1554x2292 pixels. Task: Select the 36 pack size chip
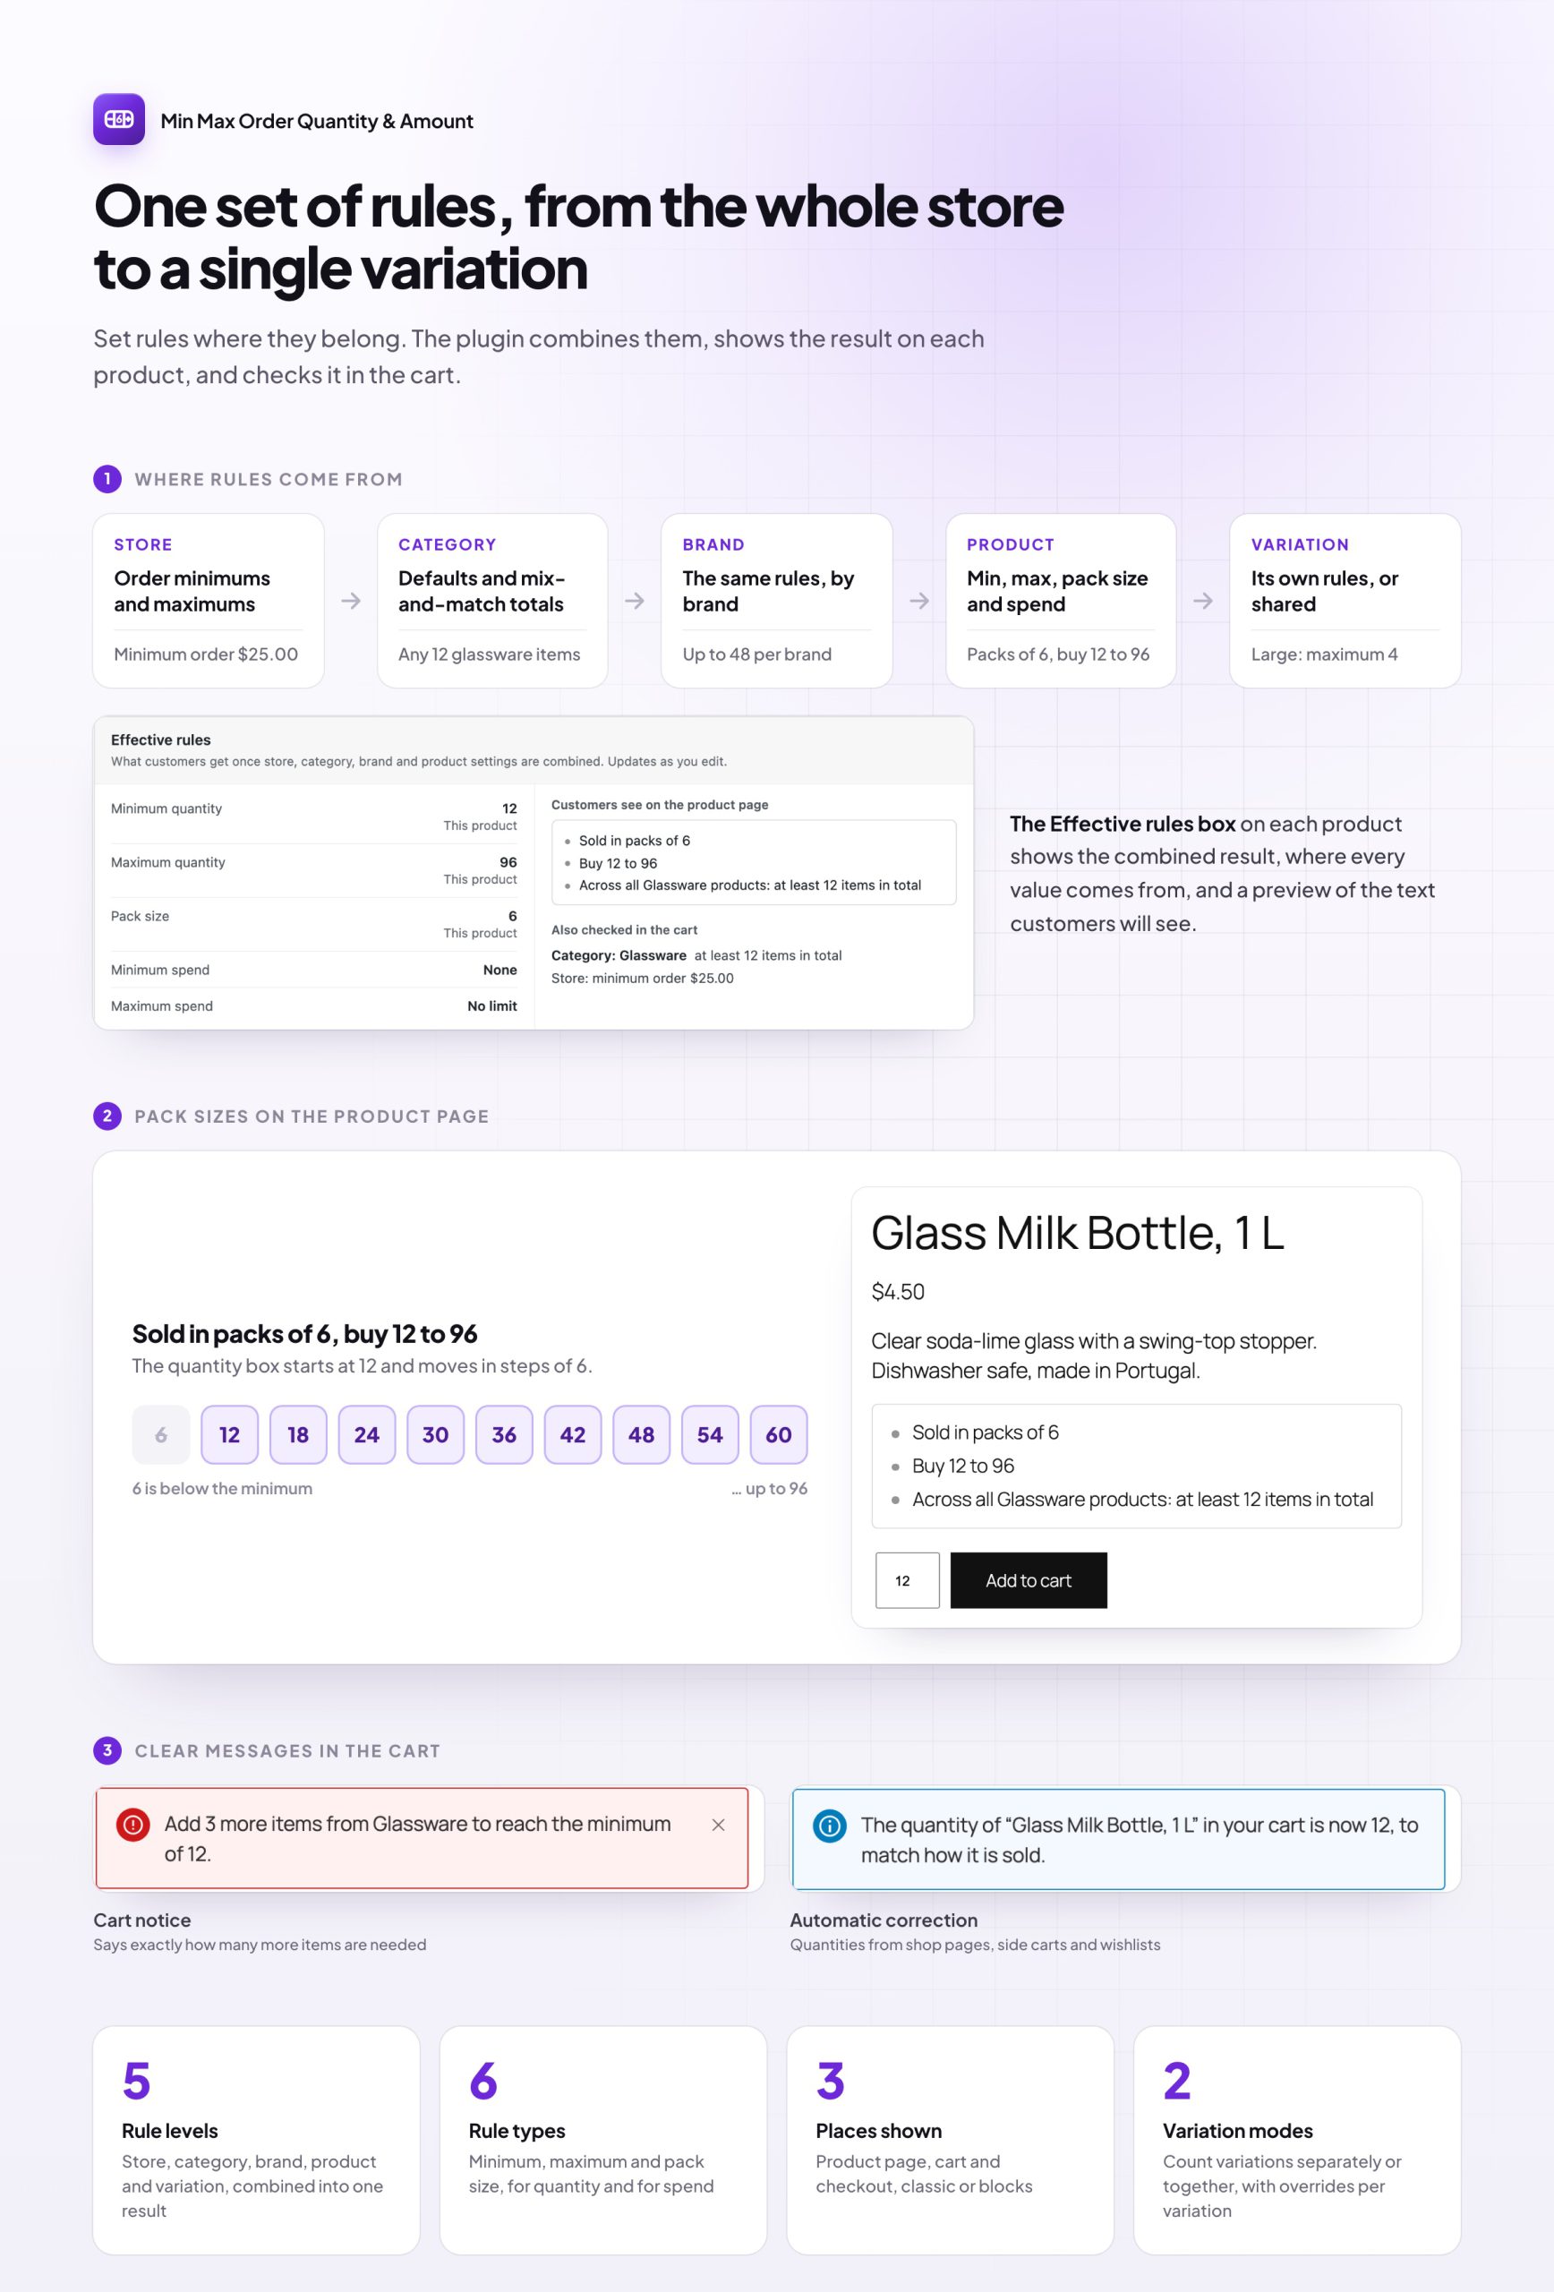coord(504,1434)
